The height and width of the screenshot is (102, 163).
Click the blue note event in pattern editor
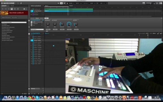click(53, 46)
